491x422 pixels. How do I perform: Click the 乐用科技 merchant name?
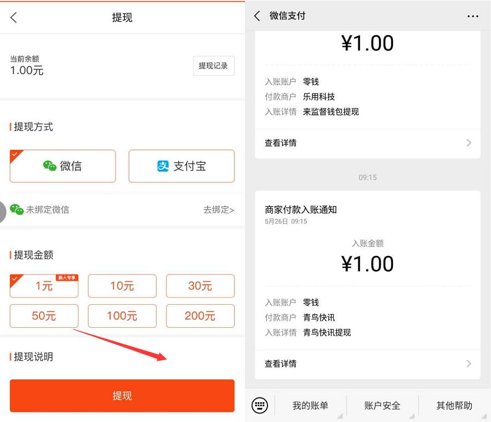(x=319, y=97)
